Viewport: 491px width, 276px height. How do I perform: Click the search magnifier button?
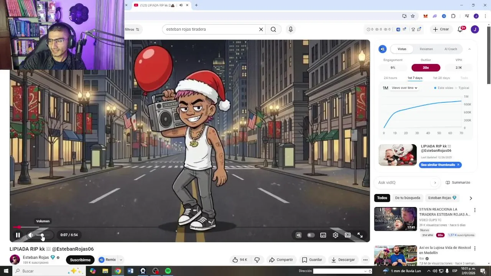273,29
